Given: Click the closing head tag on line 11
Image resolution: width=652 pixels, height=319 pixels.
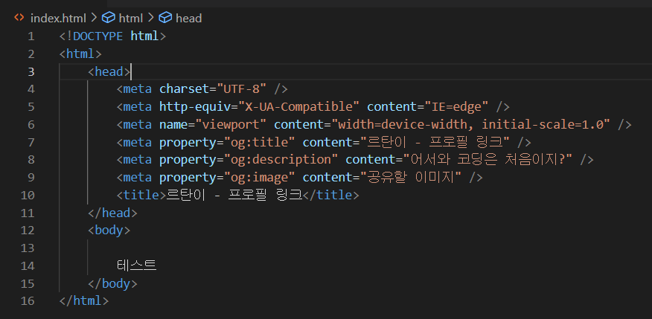Looking at the screenshot, I should point(112,213).
